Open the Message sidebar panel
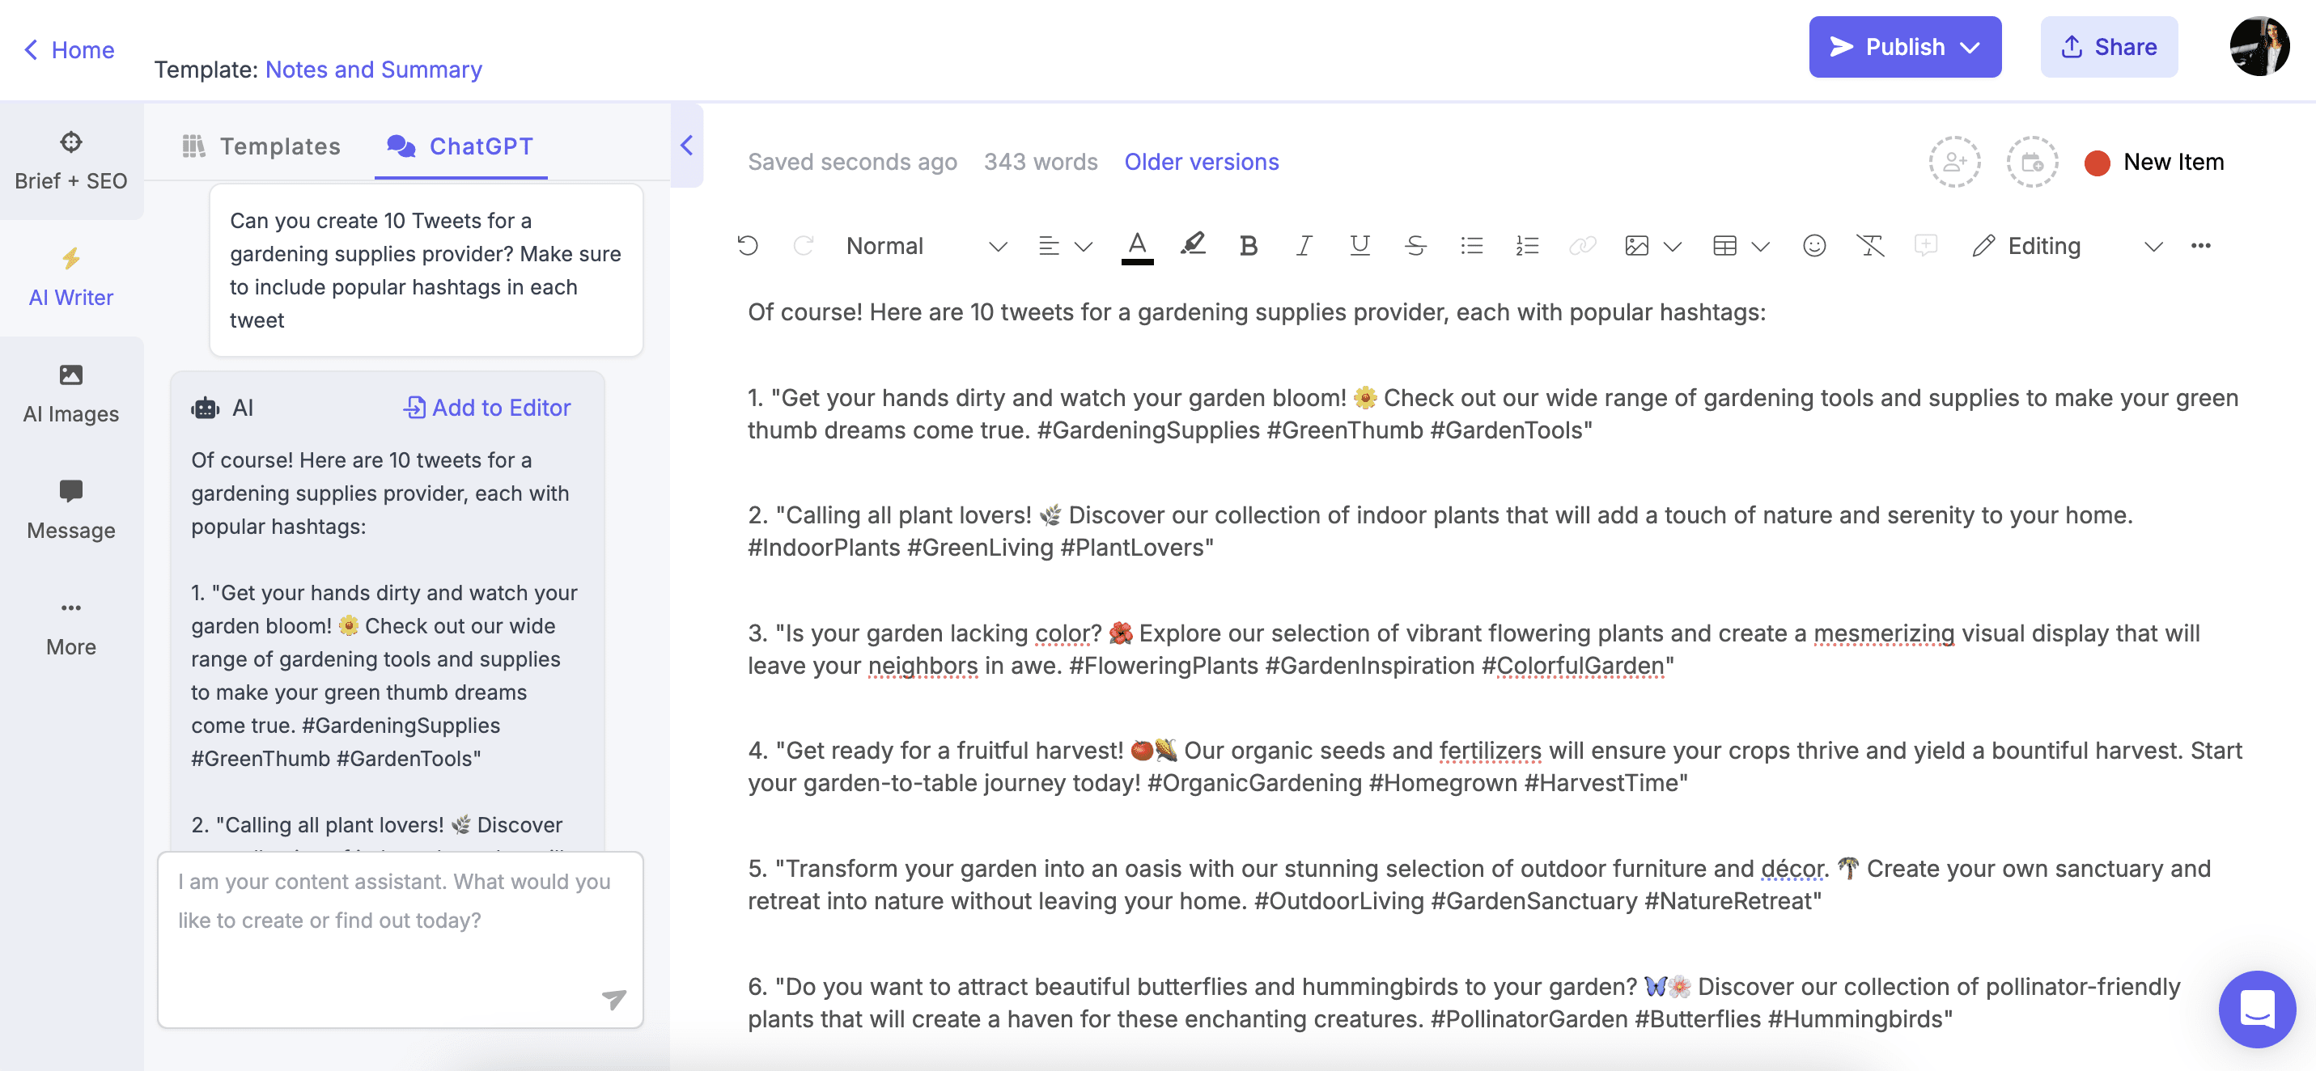 click(x=71, y=511)
